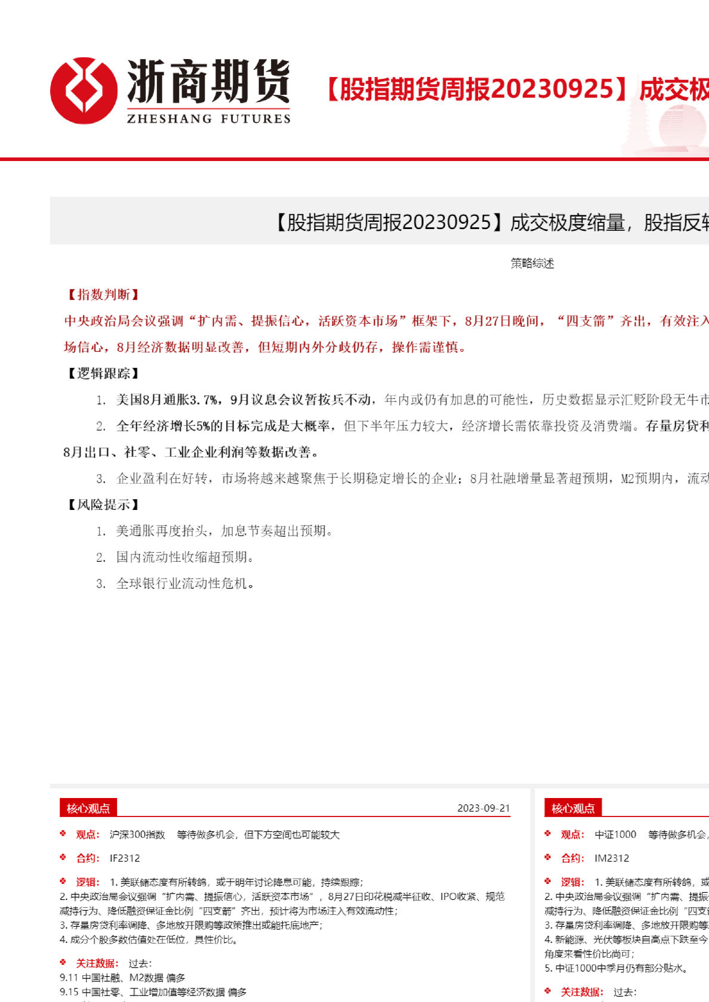This screenshot has width=709, height=1002.
Task: Click the diamond bullet beside left column 逻辑
Action: 63,882
